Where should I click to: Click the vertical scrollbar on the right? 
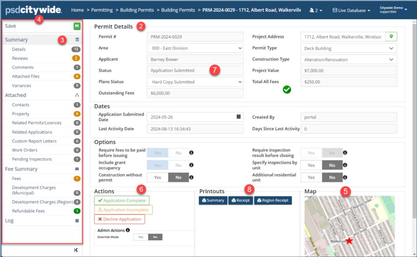414,116
